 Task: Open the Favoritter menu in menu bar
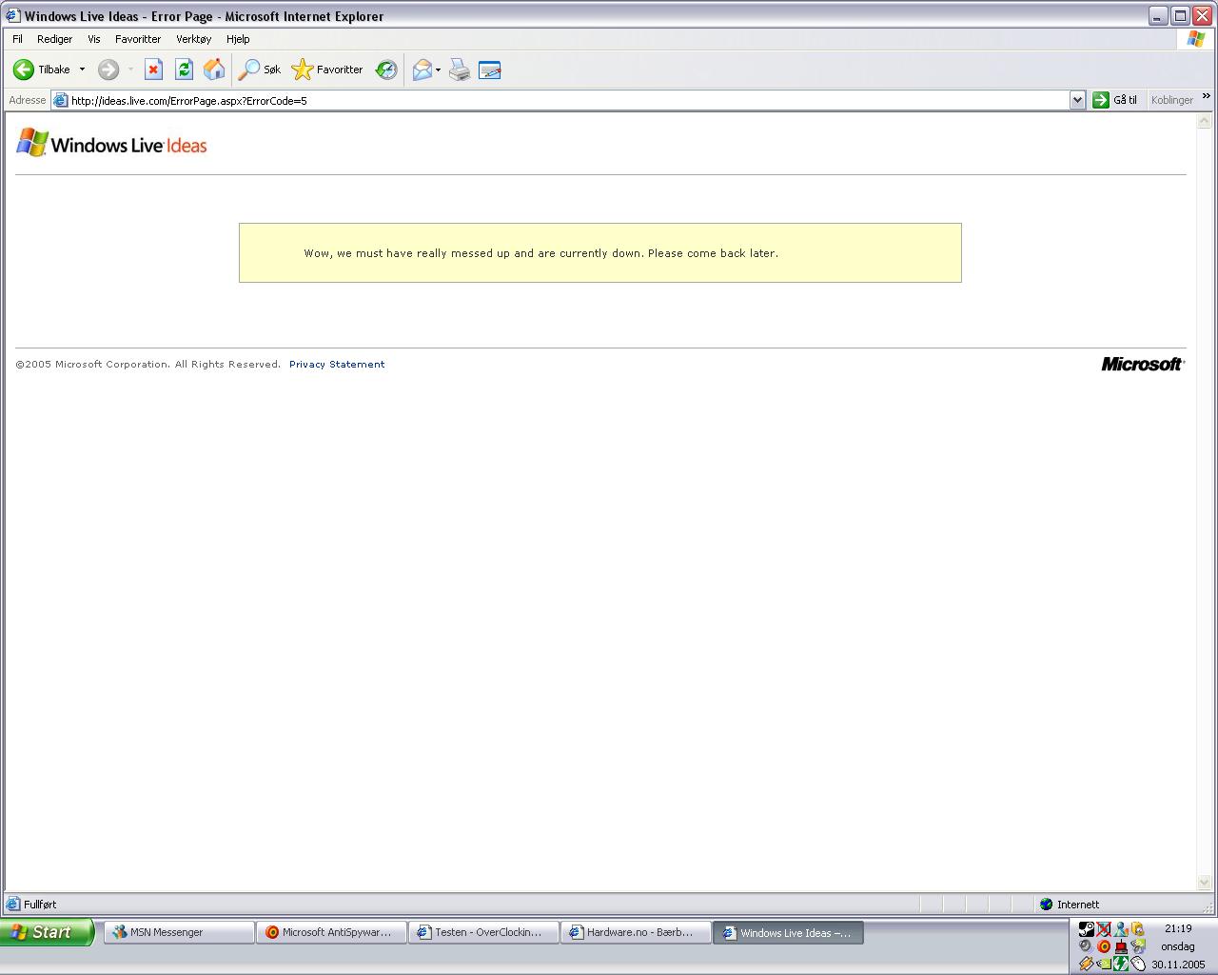pos(138,39)
